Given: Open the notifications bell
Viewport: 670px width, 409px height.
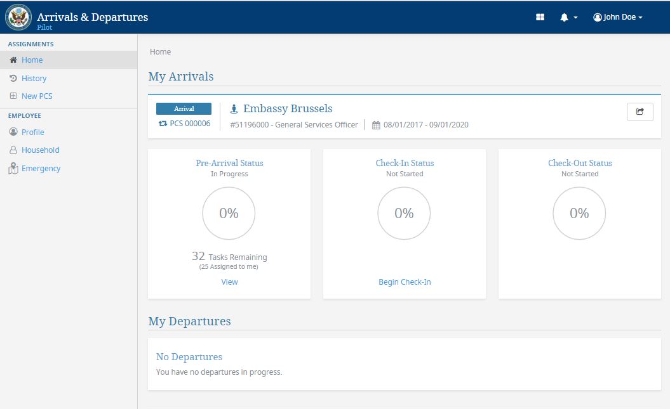Looking at the screenshot, I should click(564, 17).
